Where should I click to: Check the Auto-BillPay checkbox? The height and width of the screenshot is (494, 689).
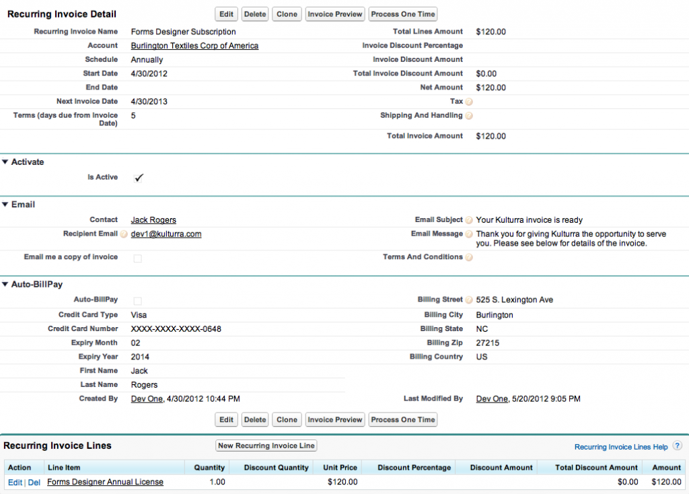[x=138, y=301]
